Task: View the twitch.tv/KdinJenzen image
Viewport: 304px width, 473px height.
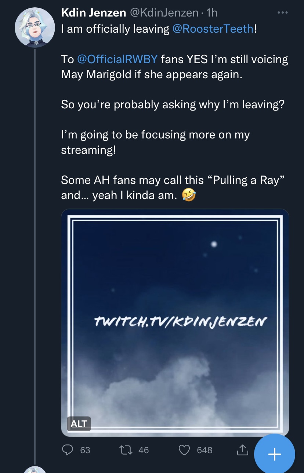Action: click(x=175, y=323)
